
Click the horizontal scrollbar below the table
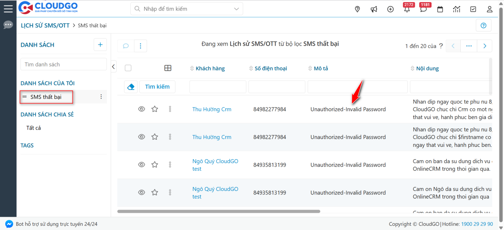(219, 212)
